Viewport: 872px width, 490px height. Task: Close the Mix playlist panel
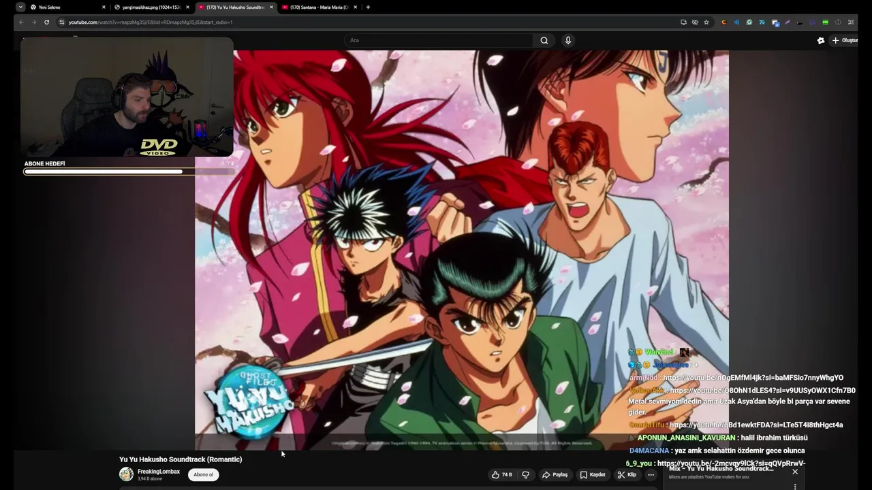(794, 471)
